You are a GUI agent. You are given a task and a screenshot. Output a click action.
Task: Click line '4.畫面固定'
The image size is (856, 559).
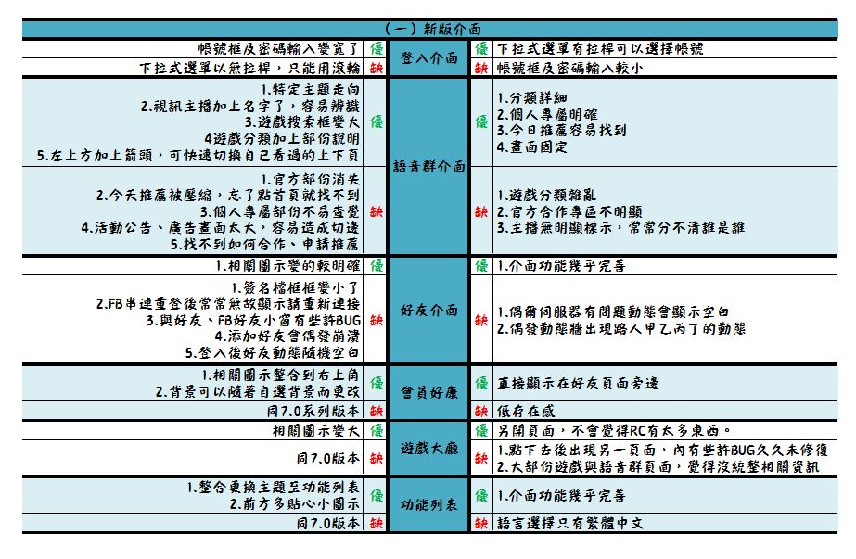click(531, 146)
